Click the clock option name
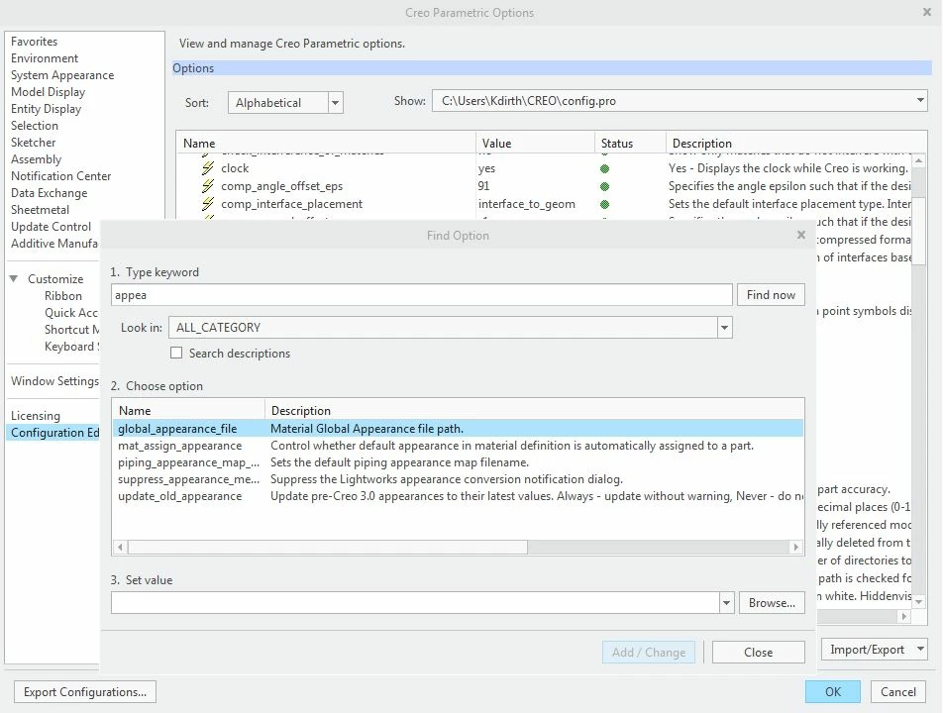 point(235,168)
